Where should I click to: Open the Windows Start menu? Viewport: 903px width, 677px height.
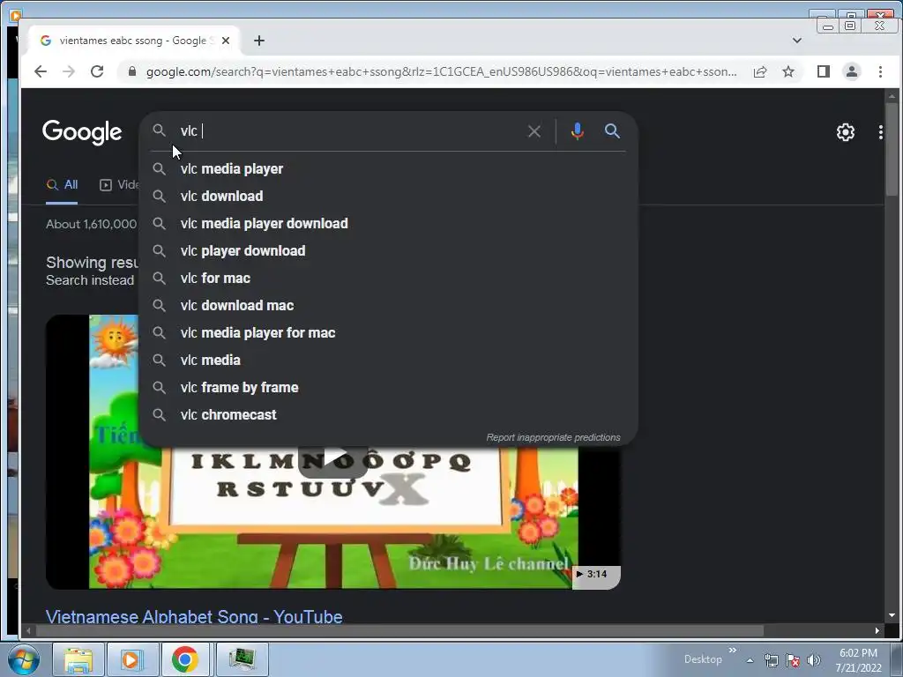click(x=22, y=659)
